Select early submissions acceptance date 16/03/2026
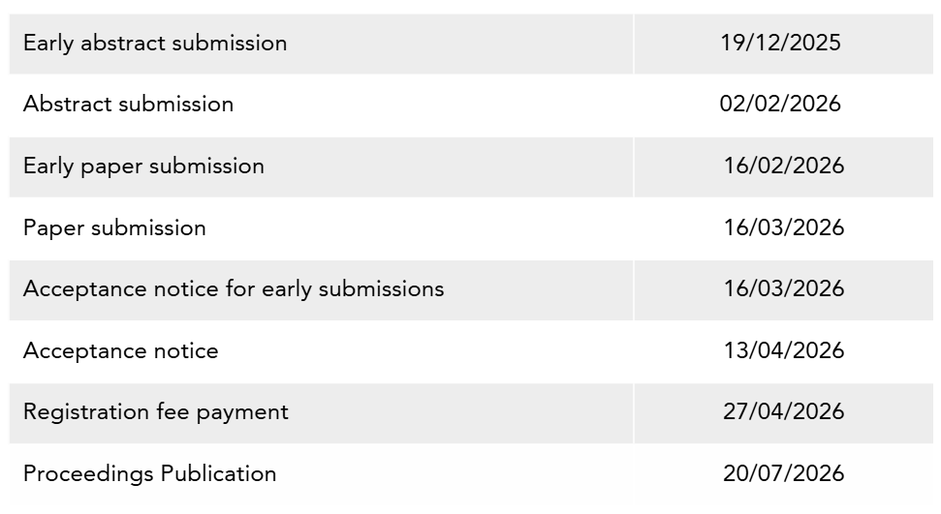 pos(784,289)
